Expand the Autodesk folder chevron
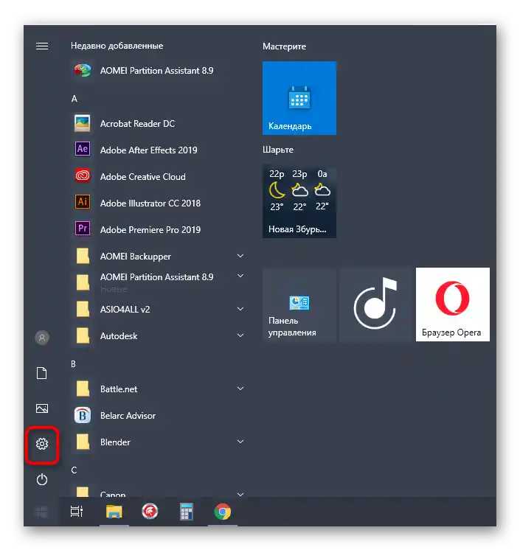The height and width of the screenshot is (550, 520). click(x=240, y=335)
